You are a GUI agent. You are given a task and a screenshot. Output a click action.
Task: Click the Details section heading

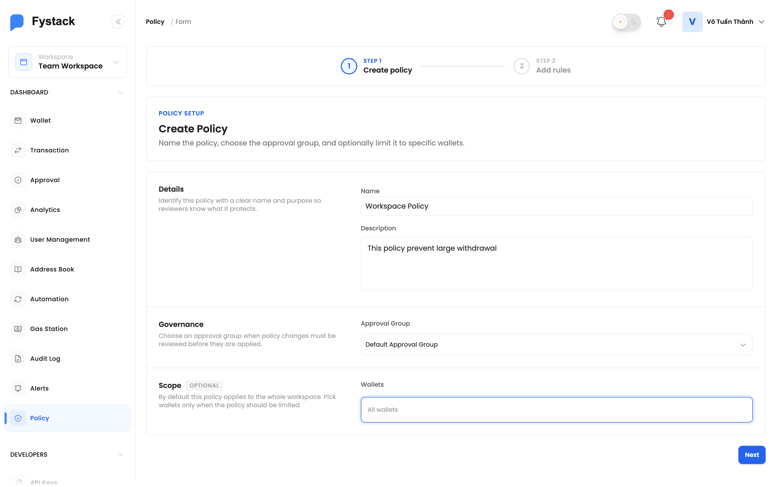click(171, 189)
